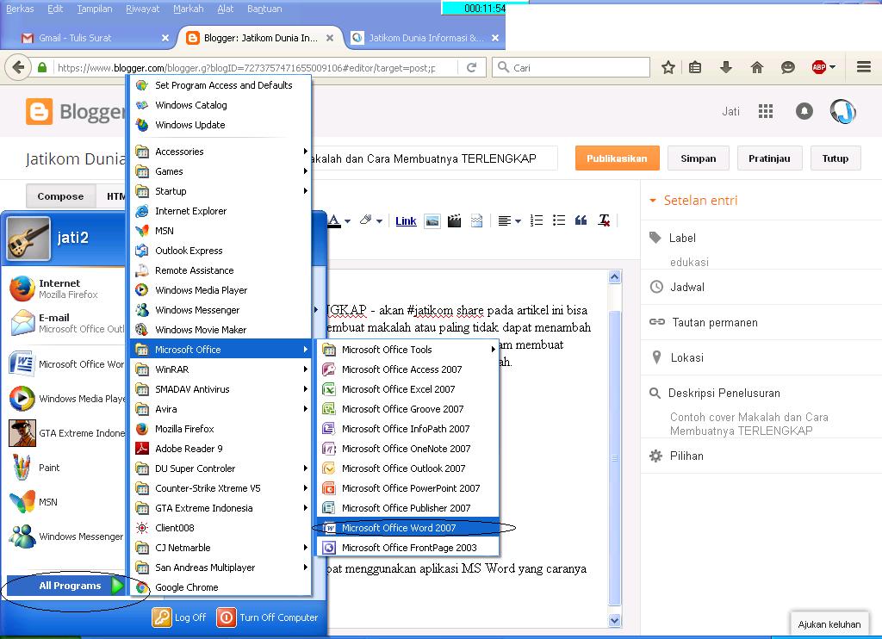This screenshot has height=639, width=882.
Task: Launch Microsoft Office Word 2007
Action: point(407,528)
